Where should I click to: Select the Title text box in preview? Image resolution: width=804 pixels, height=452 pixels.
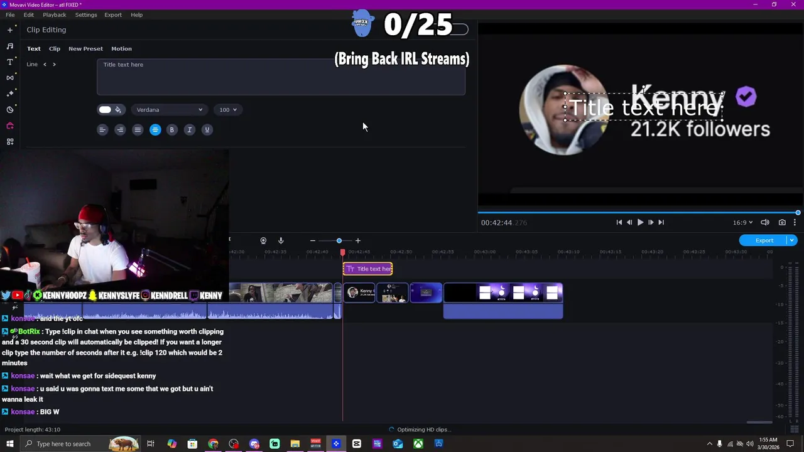(644, 107)
